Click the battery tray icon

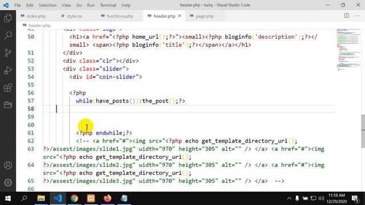pyautogui.click(x=305, y=199)
